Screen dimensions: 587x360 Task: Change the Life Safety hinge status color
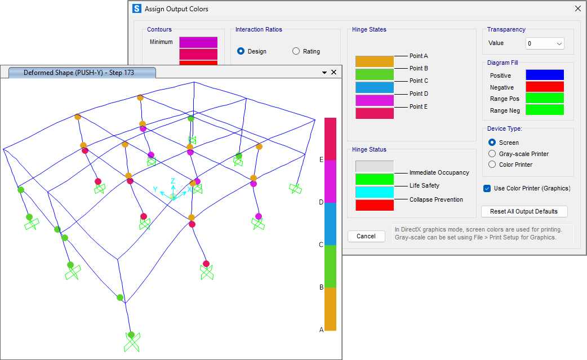[373, 179]
